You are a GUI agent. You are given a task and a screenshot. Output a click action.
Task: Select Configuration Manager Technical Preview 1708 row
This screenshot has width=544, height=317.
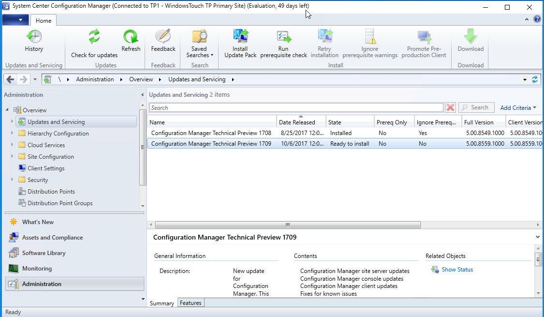click(x=345, y=133)
